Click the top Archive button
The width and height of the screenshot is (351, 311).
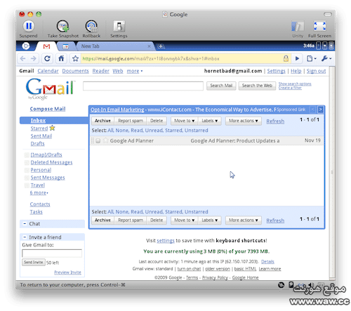click(102, 121)
